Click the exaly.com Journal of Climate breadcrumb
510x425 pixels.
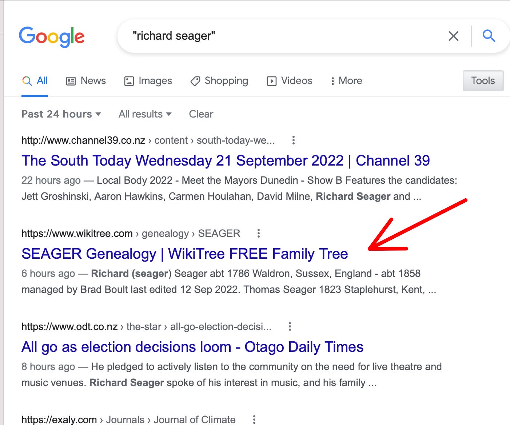(x=128, y=420)
